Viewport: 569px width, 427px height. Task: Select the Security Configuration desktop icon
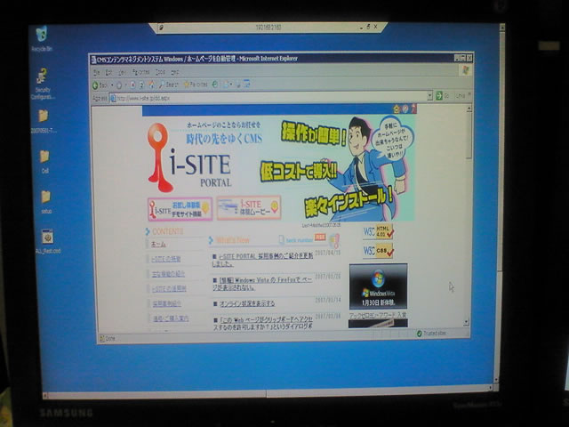(43, 85)
